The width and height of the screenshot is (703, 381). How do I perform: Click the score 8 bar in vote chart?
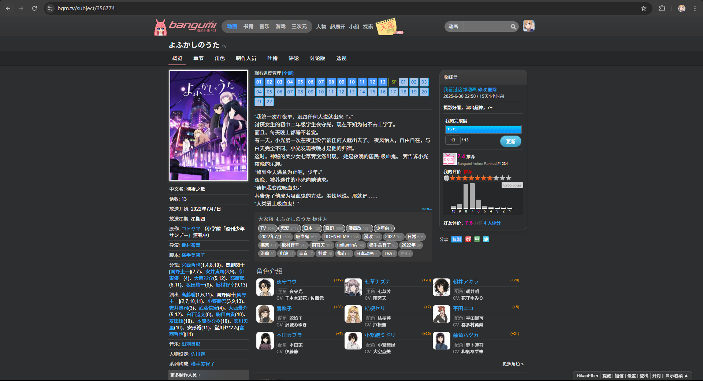(x=466, y=196)
